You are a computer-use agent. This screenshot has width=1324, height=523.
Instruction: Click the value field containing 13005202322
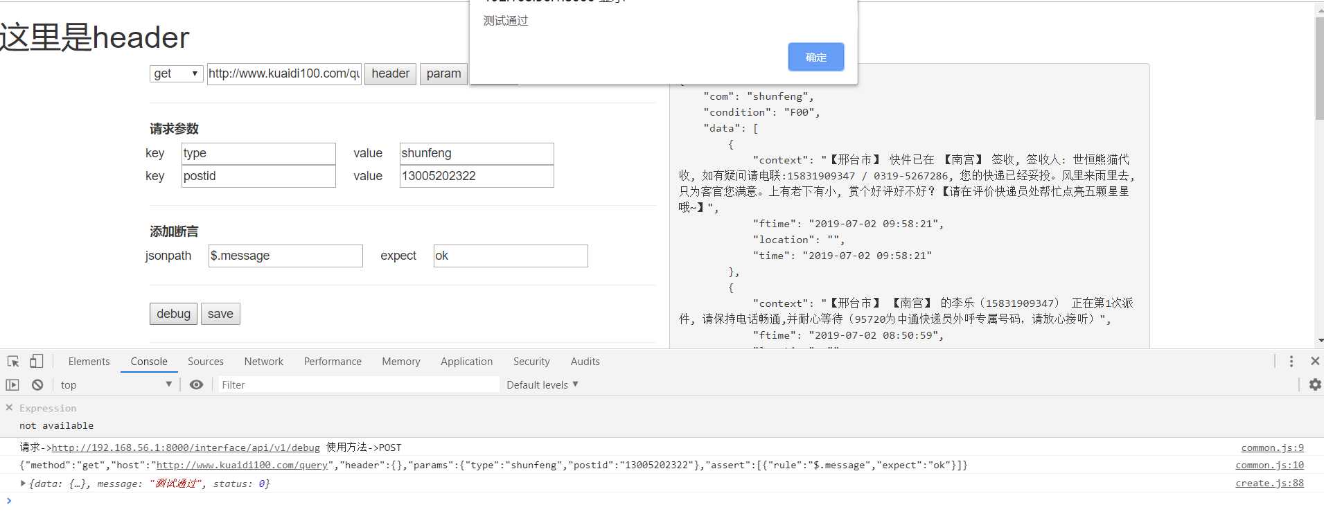tap(477, 176)
